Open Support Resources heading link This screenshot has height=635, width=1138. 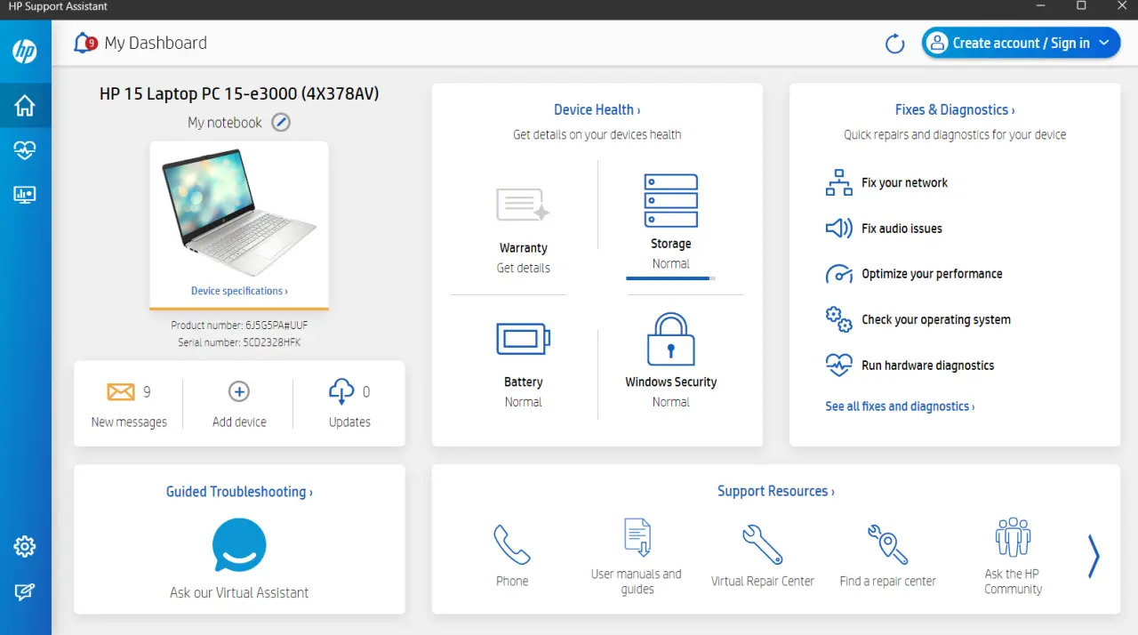coord(775,491)
